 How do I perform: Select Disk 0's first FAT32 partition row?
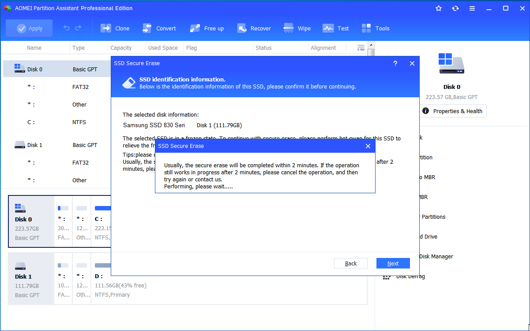pyautogui.click(x=57, y=87)
